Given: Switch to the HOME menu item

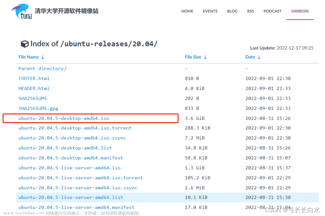Looking at the screenshot, I should tap(187, 11).
